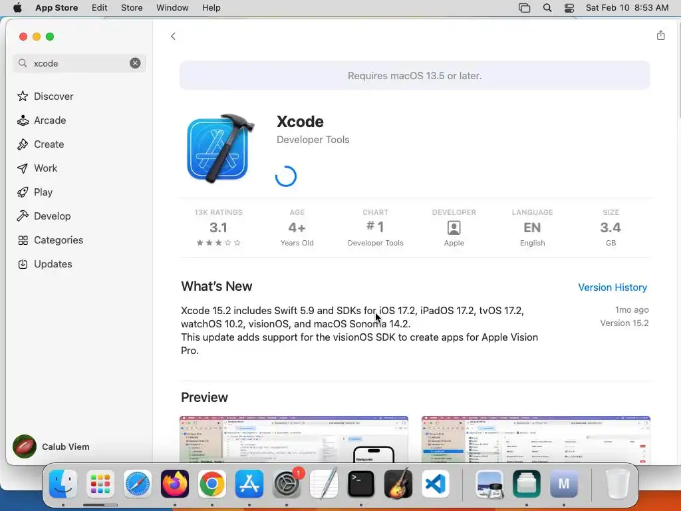Open the Version History link

[x=613, y=287]
